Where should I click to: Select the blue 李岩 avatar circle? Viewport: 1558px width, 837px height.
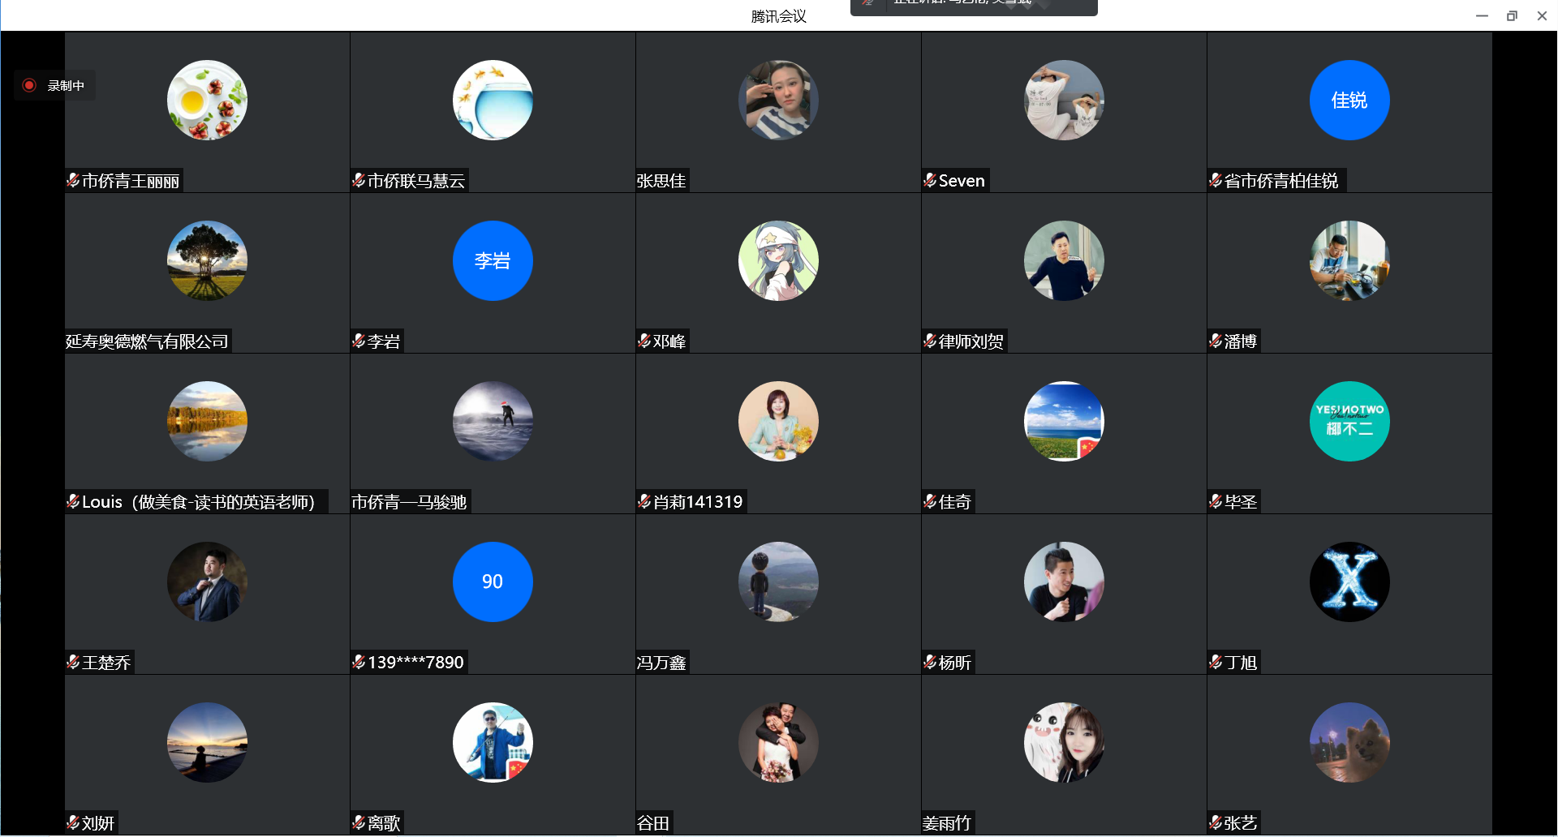click(x=493, y=261)
